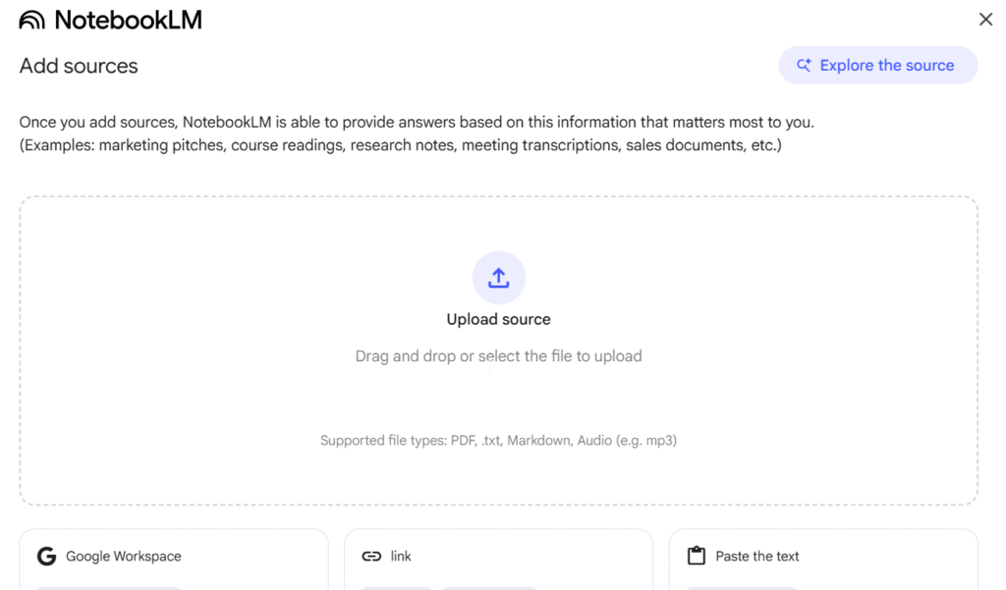Screen dimensions: 1006x590
Task: Choose the Paste the text option
Action: 757,557
